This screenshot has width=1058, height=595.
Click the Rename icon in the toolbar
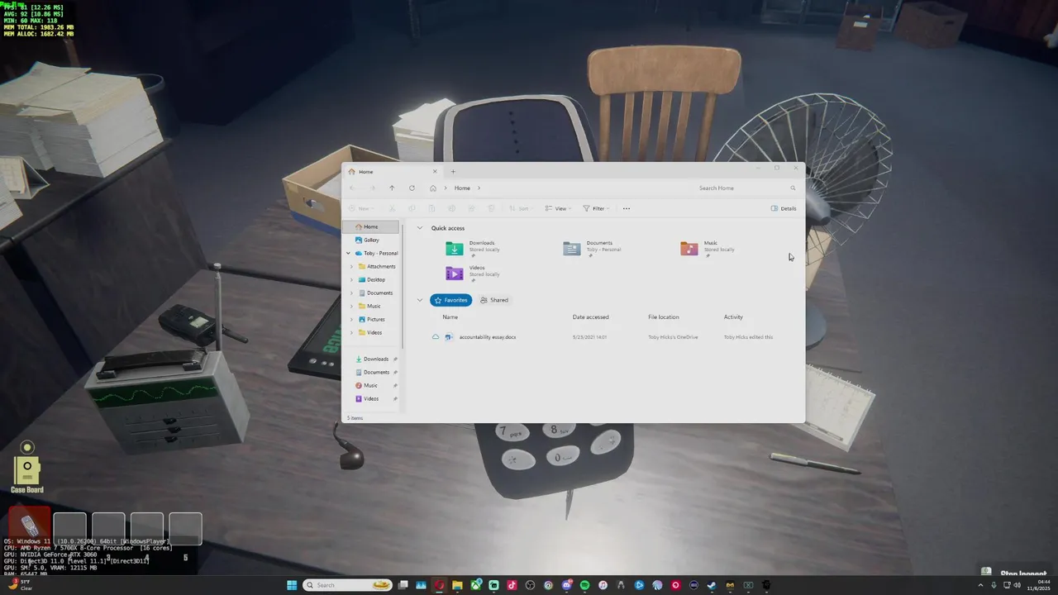pyautogui.click(x=451, y=208)
